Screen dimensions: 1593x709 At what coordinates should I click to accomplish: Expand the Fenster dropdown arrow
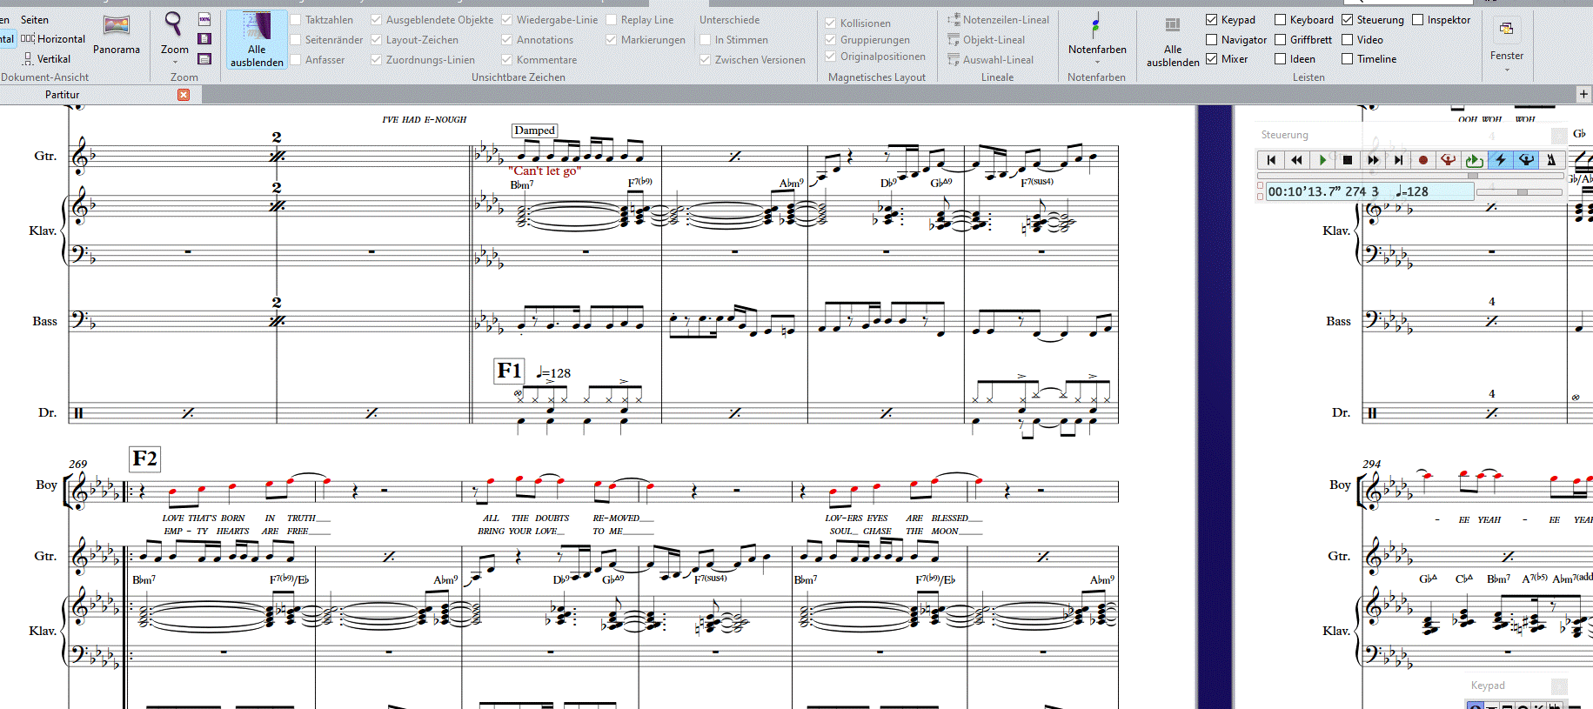[1507, 70]
